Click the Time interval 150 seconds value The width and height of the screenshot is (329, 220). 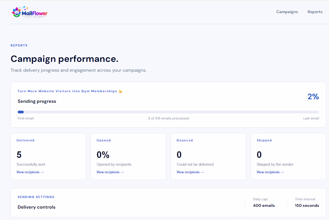pos(307,206)
